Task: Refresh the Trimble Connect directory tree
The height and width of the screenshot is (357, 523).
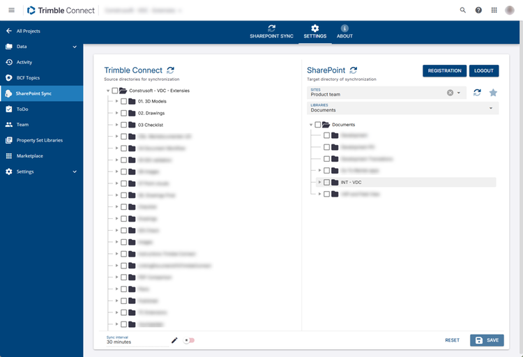Action: pyautogui.click(x=170, y=70)
